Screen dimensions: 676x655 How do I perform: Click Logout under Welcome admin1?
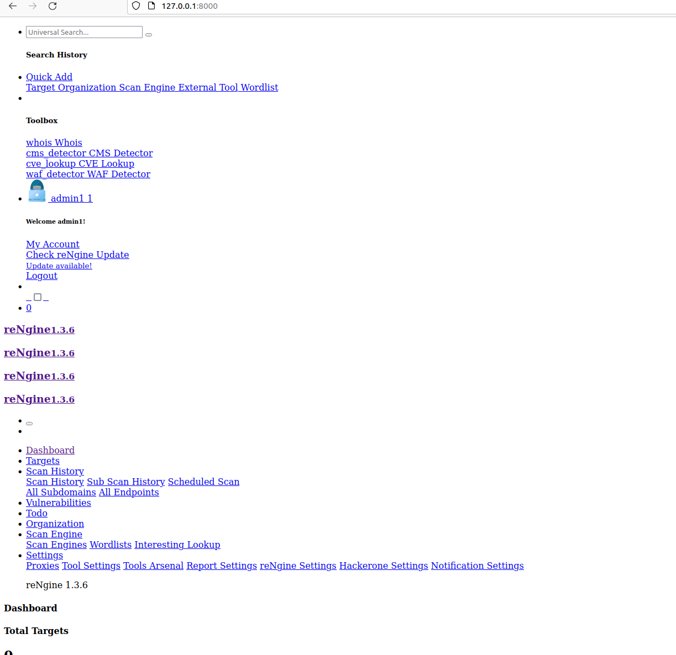coord(41,276)
